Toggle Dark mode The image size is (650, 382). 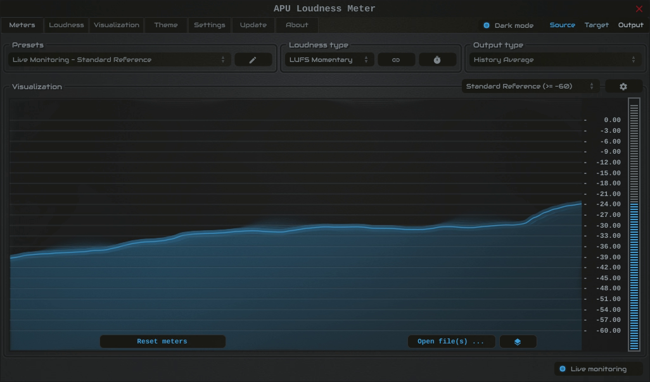[x=508, y=25]
